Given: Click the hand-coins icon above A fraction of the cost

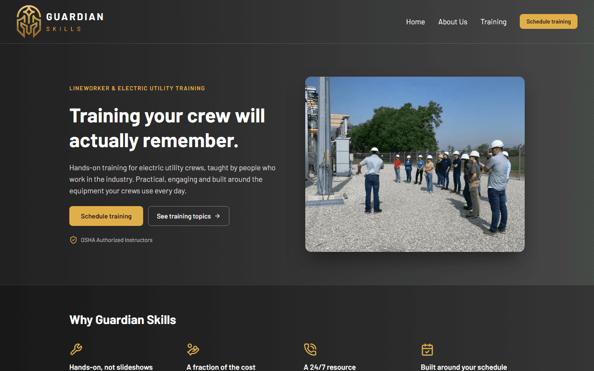Looking at the screenshot, I should [193, 350].
